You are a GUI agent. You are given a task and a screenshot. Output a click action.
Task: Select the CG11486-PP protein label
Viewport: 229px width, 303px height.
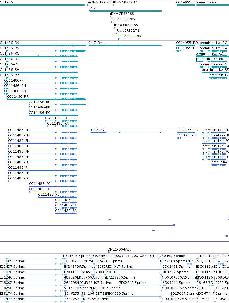[19, 162]
